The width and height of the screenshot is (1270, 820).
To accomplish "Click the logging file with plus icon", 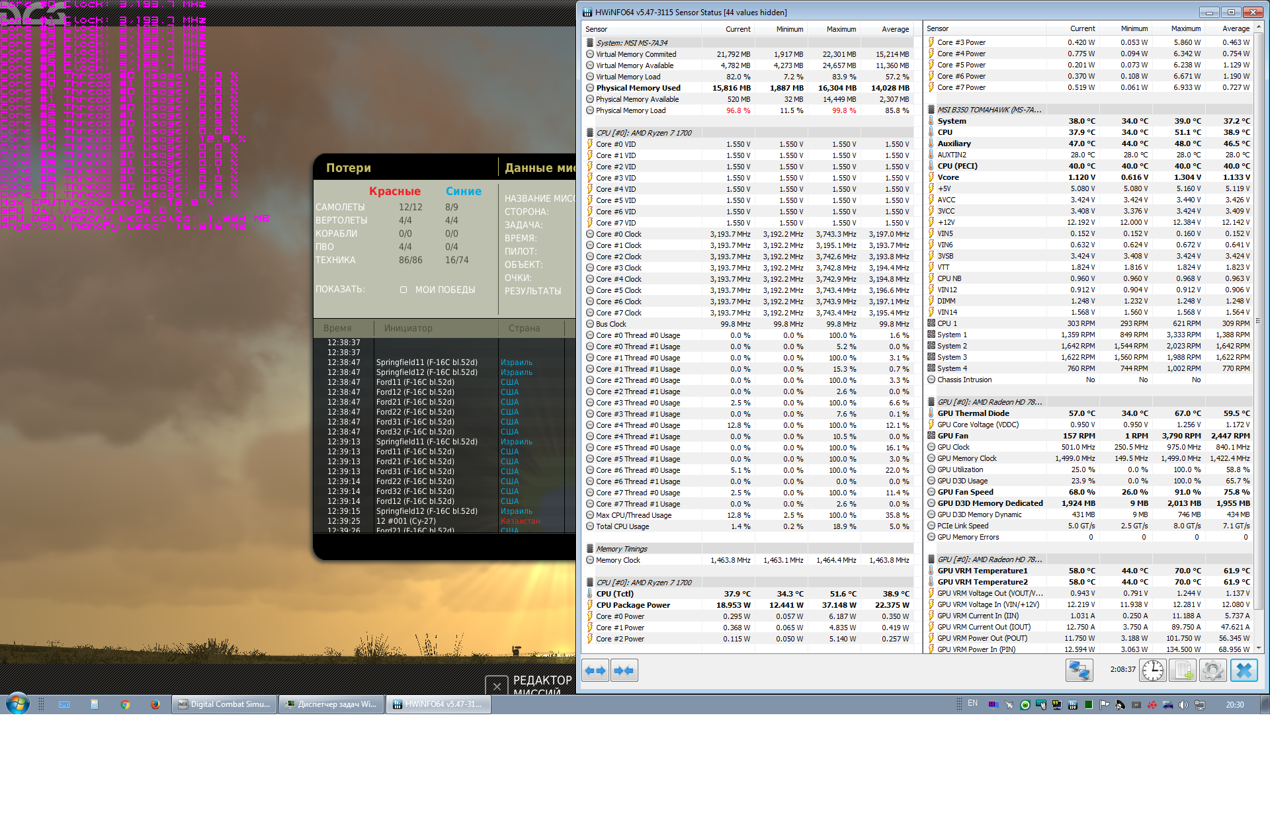I will click(1183, 671).
